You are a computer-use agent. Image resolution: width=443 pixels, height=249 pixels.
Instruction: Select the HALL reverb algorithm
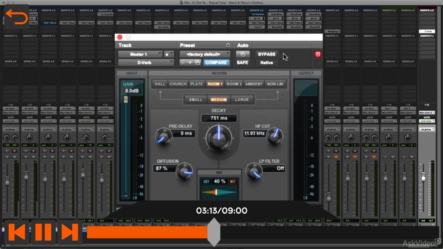pyautogui.click(x=160, y=84)
